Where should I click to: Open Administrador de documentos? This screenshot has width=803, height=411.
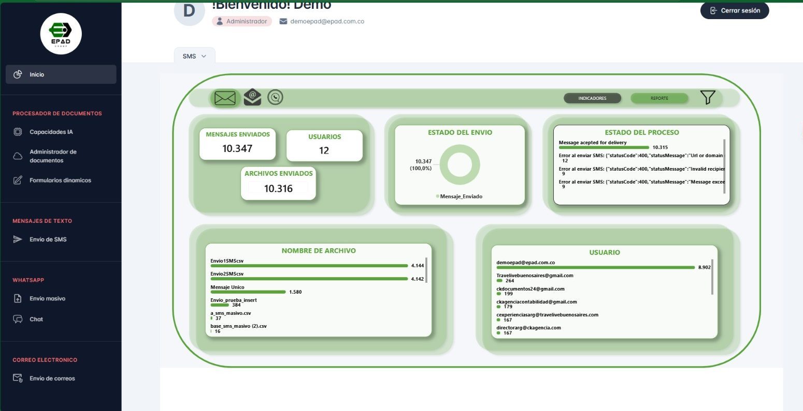pyautogui.click(x=53, y=156)
